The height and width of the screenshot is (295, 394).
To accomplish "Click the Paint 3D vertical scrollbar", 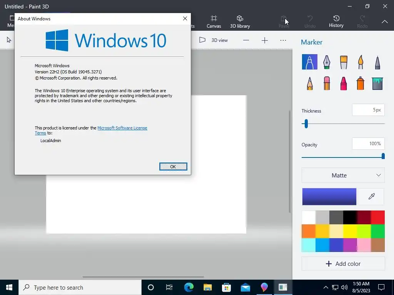I will [290, 162].
